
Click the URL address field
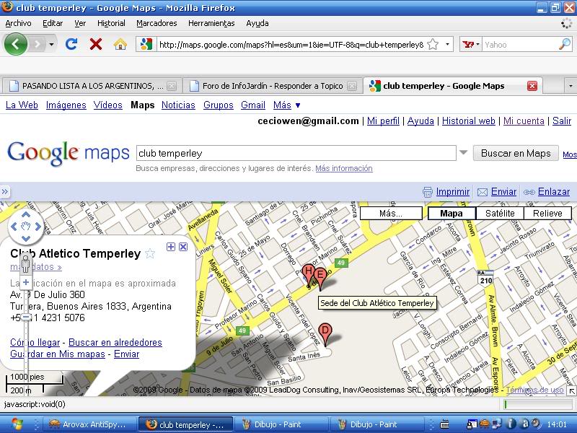pyautogui.click(x=291, y=45)
